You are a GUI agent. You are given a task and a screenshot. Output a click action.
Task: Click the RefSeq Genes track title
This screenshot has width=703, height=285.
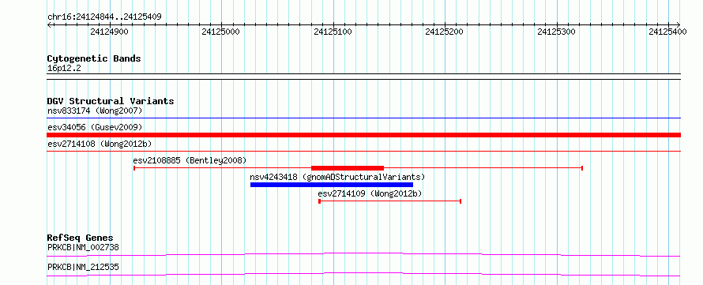(80, 238)
